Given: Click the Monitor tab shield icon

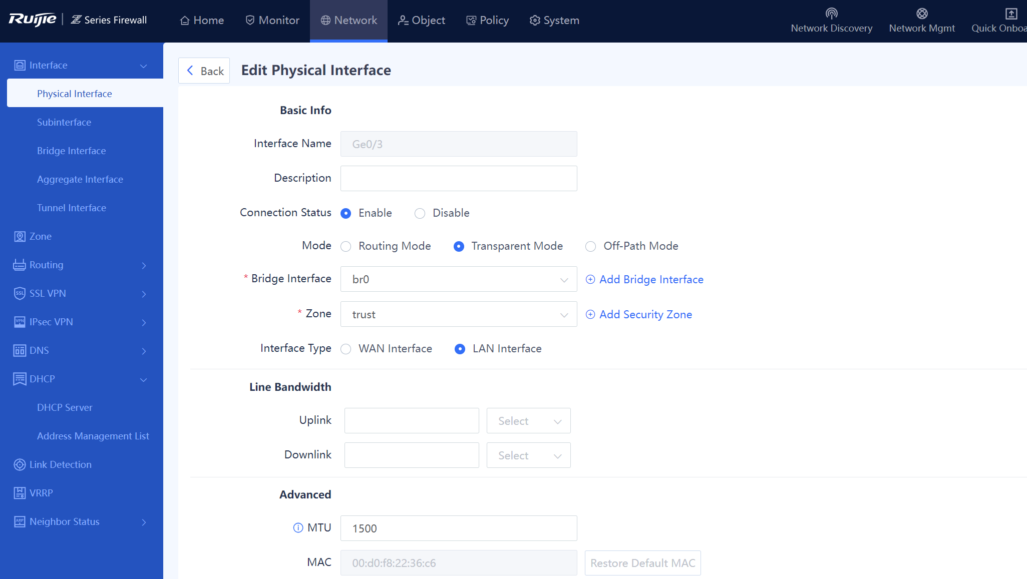Looking at the screenshot, I should (x=250, y=20).
